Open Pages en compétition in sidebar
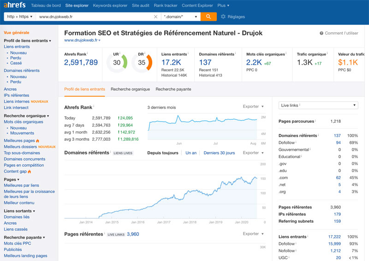The height and width of the screenshot is (261, 369). point(24,165)
